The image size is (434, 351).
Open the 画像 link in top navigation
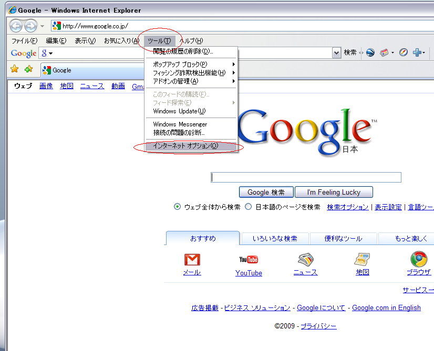tap(46, 86)
